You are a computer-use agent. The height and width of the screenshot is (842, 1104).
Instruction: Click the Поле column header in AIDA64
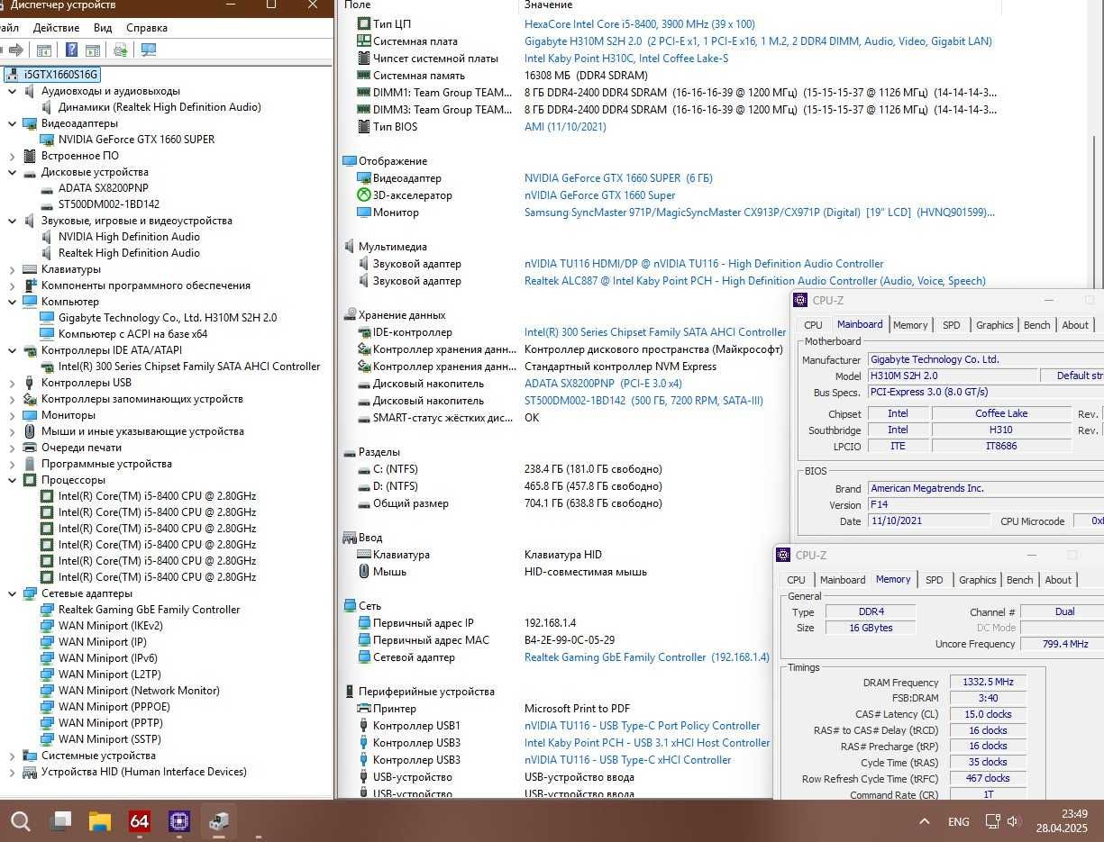(x=357, y=5)
